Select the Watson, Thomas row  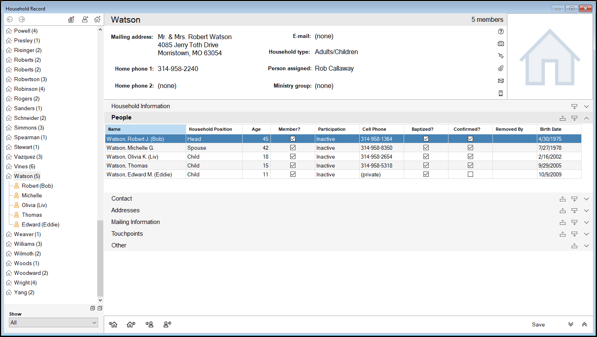127,165
